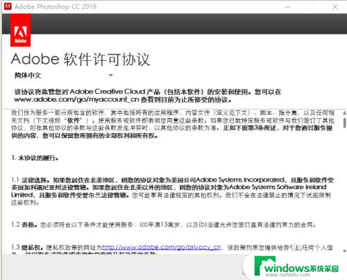Click the section heading '1. 本协议的履行。'

pos(35,158)
